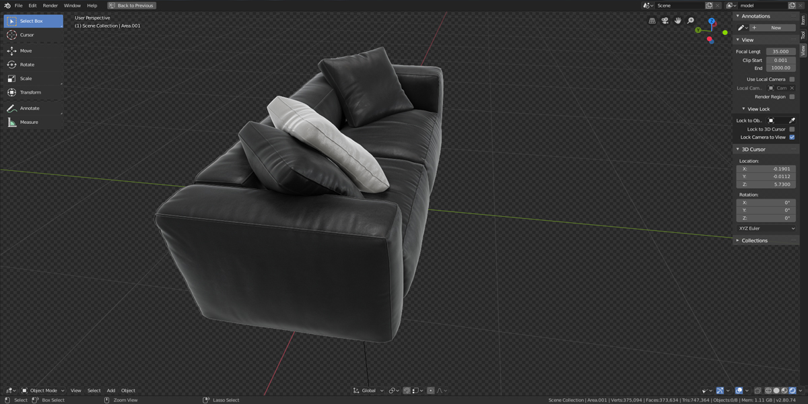Click the Y axis on navigation gizmo
Viewport: 808px width, 404px height.
coord(698,30)
